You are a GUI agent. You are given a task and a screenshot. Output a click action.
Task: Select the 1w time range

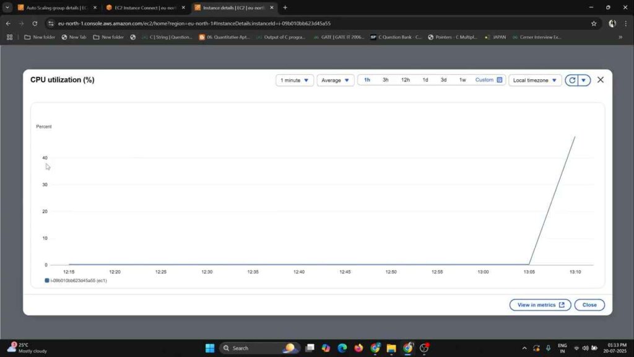coord(462,80)
